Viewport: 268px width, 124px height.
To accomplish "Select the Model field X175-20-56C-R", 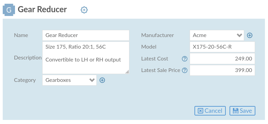I will [x=222, y=47].
